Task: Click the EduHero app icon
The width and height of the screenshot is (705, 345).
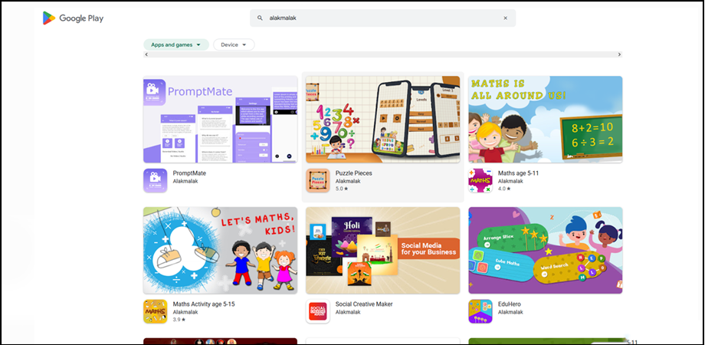Action: (480, 311)
